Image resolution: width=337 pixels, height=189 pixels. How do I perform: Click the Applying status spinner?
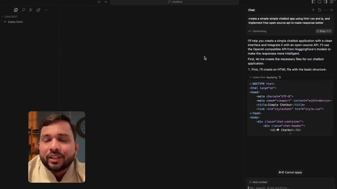tap(280, 77)
